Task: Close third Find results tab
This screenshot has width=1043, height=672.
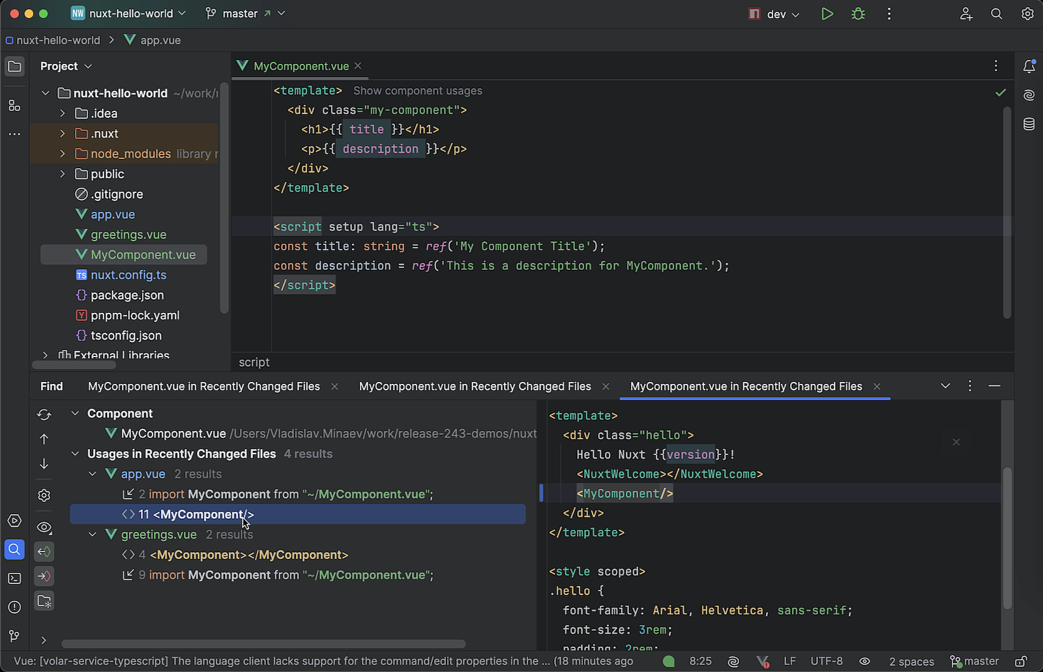Action: (877, 387)
